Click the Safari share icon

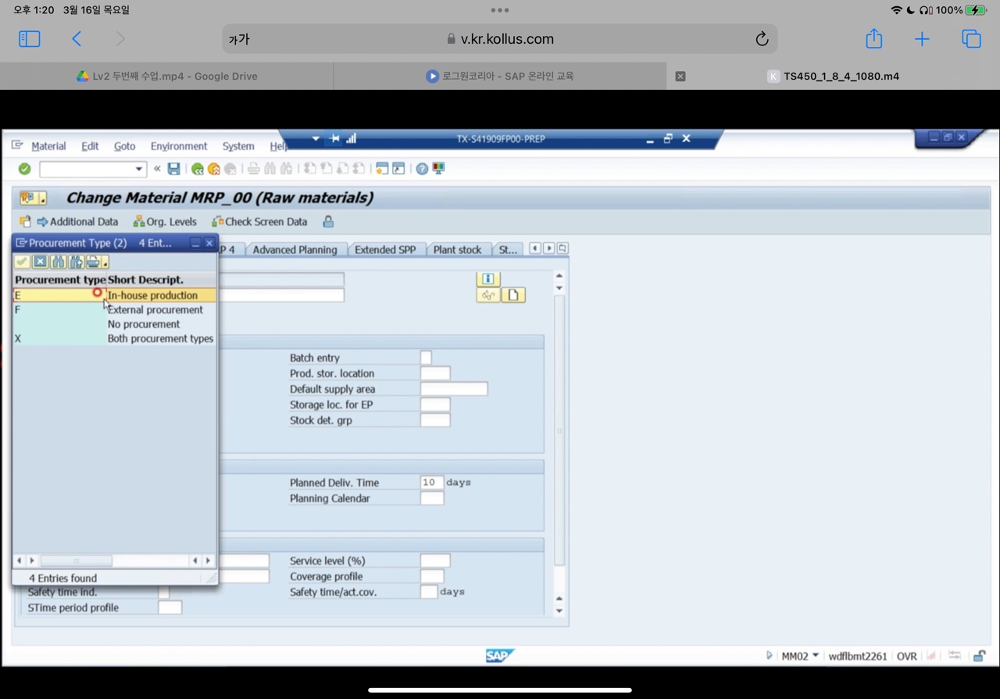873,38
